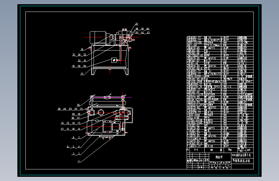Select callout number 32 in upper view

pos(79,61)
